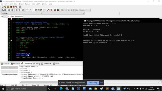Image resolution: width=162 pixels, height=91 pixels.
Task: Click the Redo arrow icon
Action: (x=30, y=10)
